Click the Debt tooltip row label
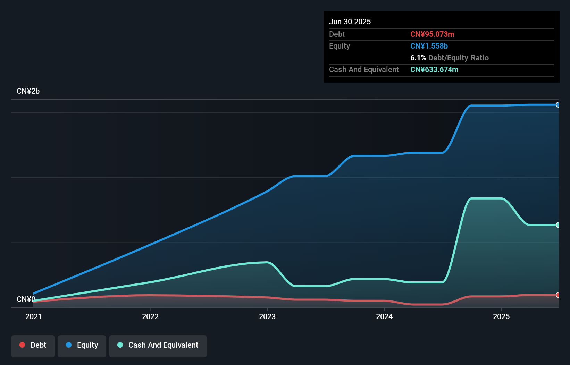Viewport: 570px width, 365px height. tap(337, 34)
